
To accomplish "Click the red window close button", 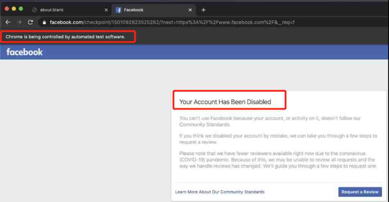I will (x=7, y=9).
